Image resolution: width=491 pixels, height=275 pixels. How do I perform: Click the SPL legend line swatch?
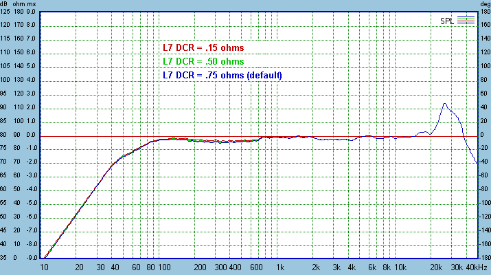(465, 20)
